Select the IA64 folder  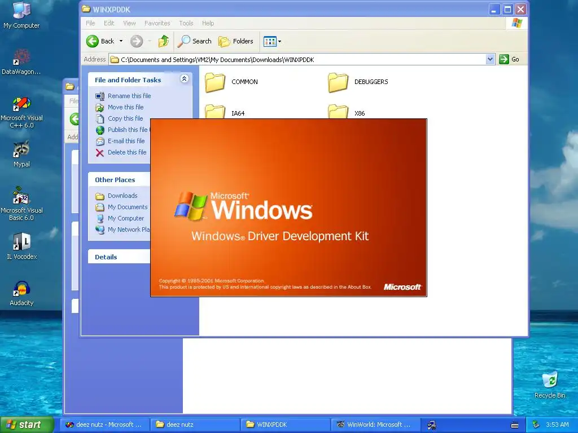(225, 112)
